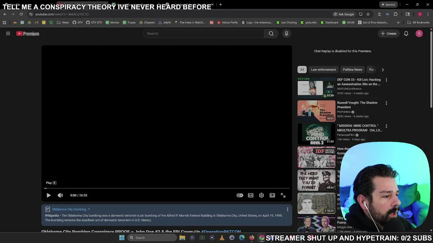433x243 pixels.
Task: Open Russell Vought: The Shadow President title
Action: pyautogui.click(x=357, y=105)
